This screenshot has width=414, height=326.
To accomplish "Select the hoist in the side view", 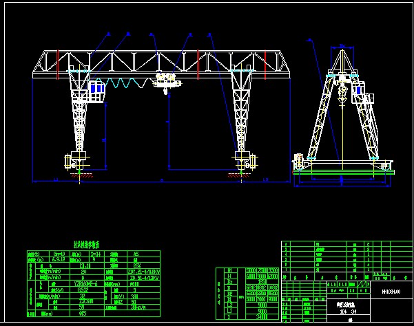I will pyautogui.click(x=342, y=89).
